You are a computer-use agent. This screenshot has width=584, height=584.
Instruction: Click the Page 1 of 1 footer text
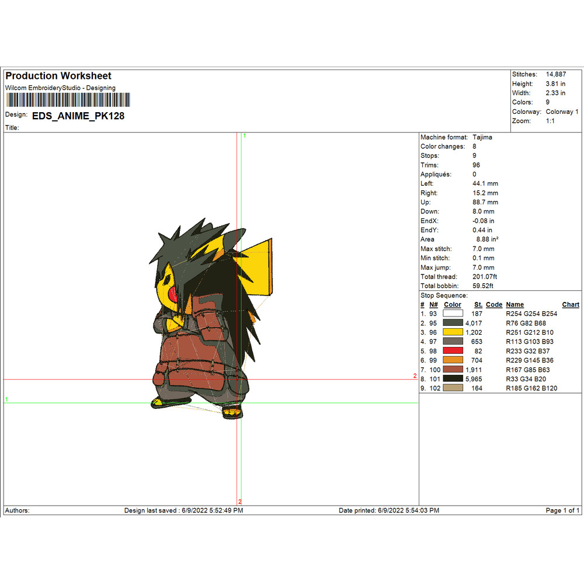pos(562,510)
